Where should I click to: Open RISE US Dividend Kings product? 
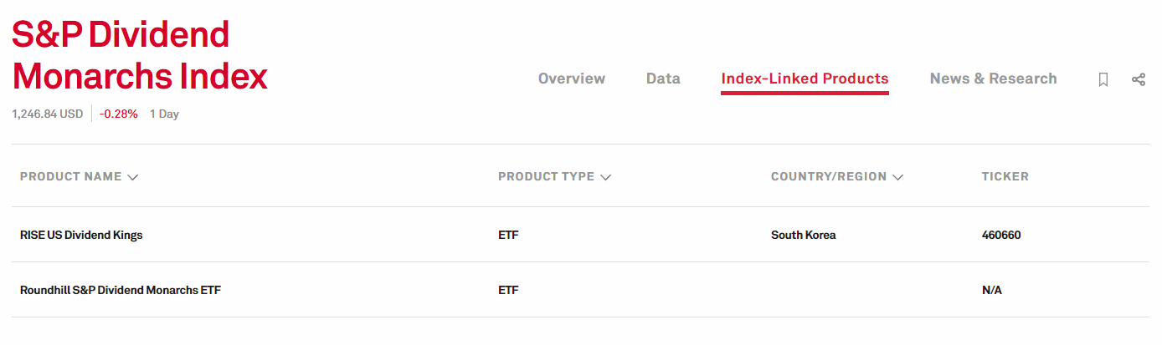81,235
